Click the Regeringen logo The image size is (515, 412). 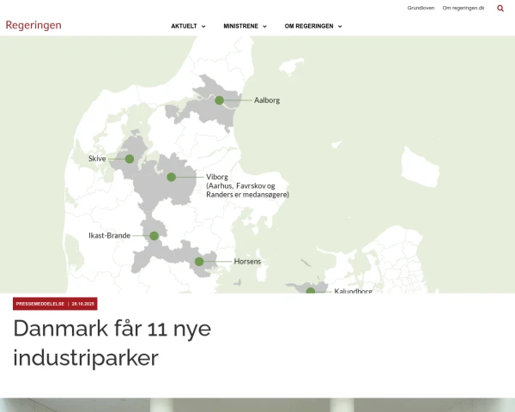pyautogui.click(x=33, y=25)
